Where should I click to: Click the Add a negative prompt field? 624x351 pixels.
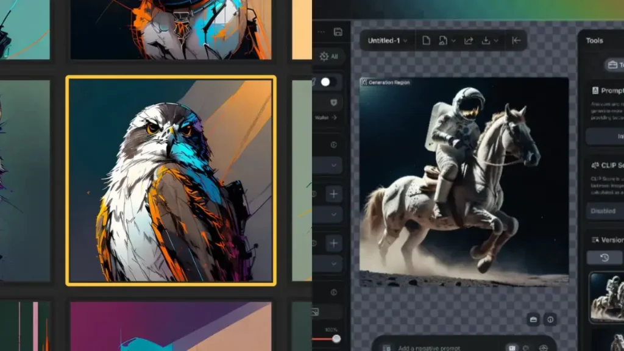pos(439,347)
